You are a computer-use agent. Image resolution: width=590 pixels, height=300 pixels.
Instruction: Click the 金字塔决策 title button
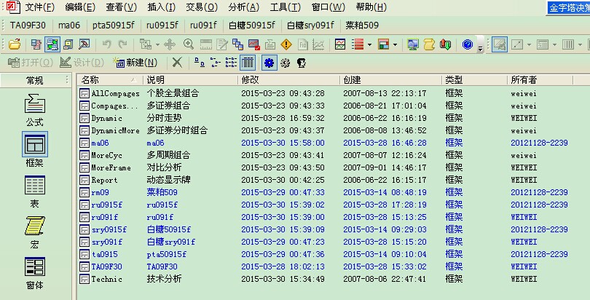point(568,8)
